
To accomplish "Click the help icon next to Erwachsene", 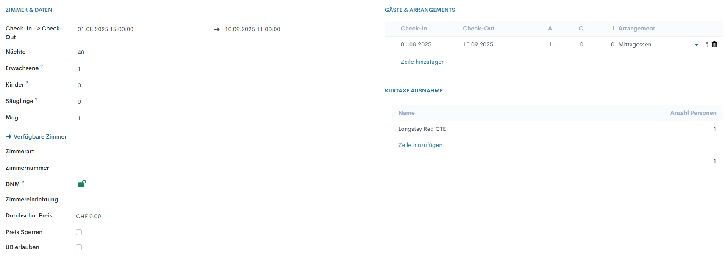I will click(x=42, y=67).
